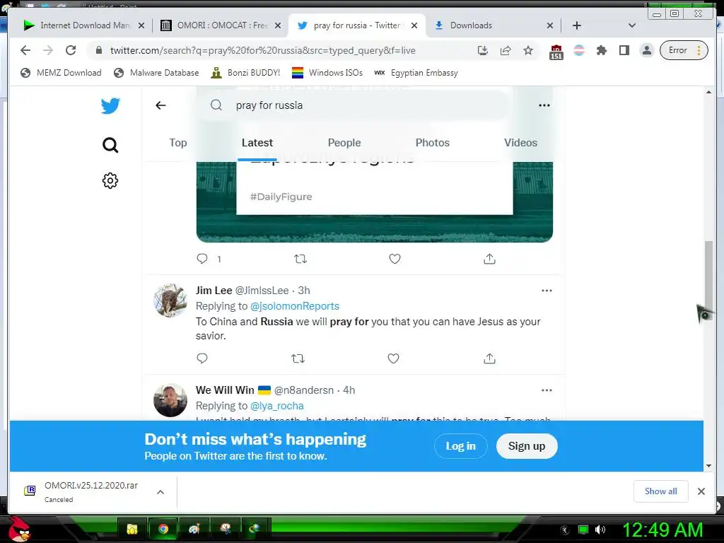This screenshot has height=543, width=724.
Task: Click the Angry Birds start button
Action: [18, 529]
